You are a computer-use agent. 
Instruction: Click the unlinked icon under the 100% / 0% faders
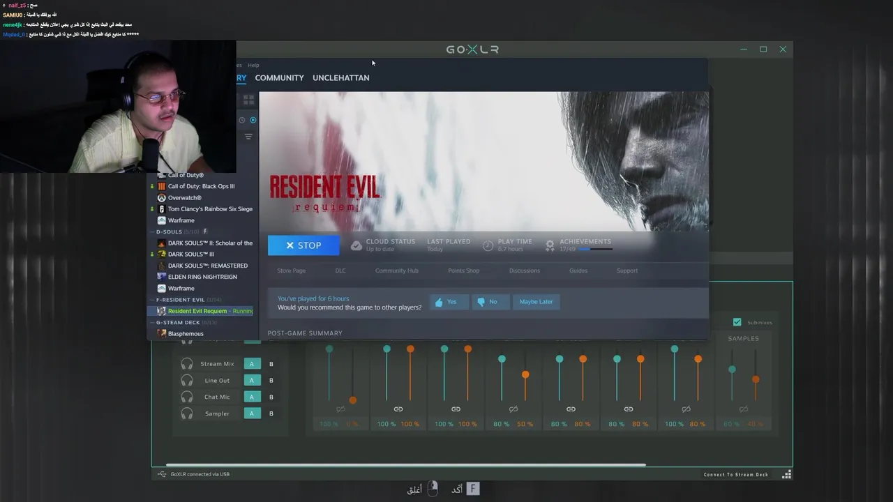(340, 409)
